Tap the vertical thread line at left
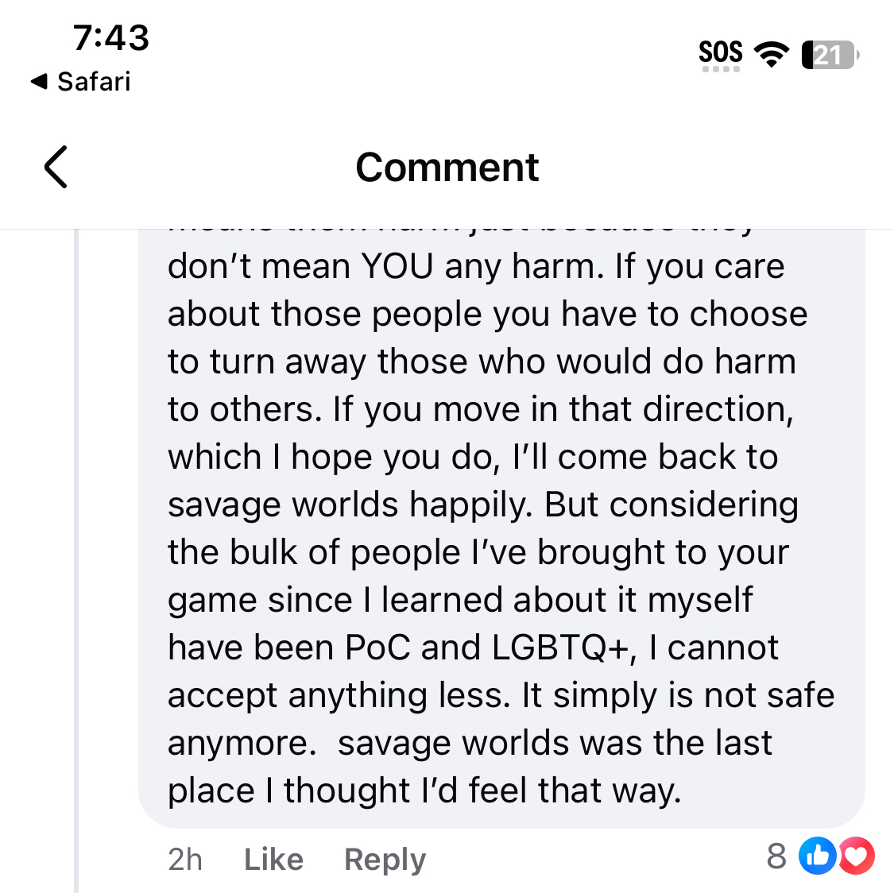 pos(77,556)
